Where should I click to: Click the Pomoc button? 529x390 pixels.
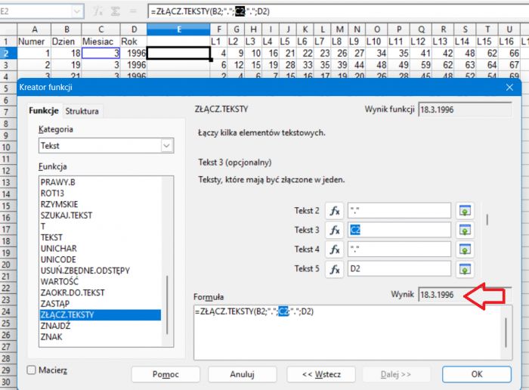pos(166,374)
